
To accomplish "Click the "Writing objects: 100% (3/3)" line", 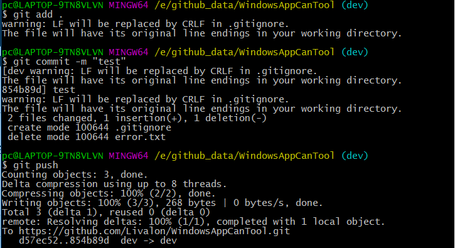I will [x=162, y=203].
